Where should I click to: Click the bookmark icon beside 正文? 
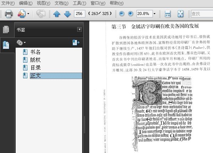coord(25,75)
